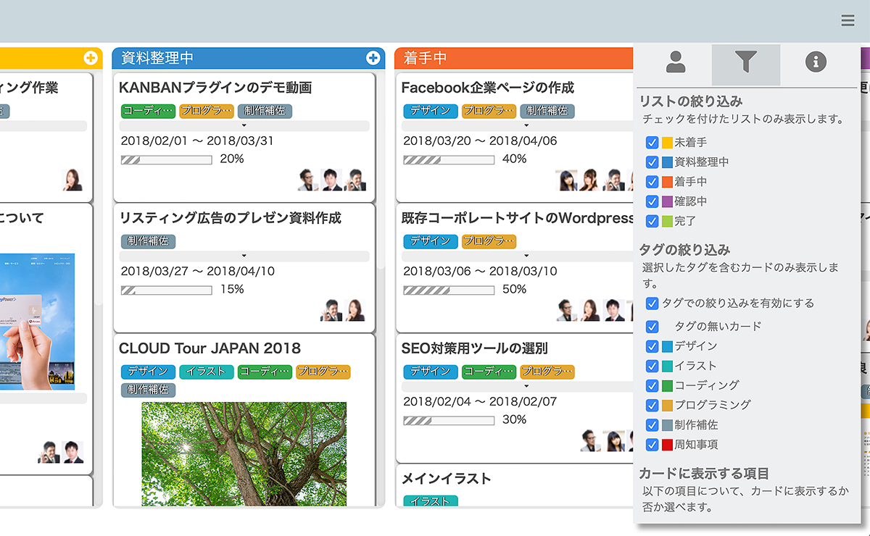Uncheck the 完了 list checkbox
Screen dimensions: 870x536
point(652,221)
